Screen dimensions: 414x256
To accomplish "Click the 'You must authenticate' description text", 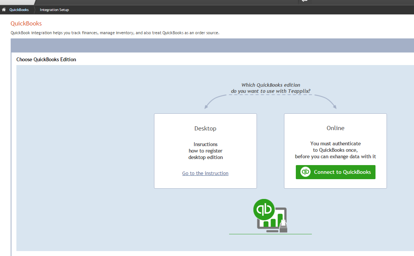I will (335, 150).
